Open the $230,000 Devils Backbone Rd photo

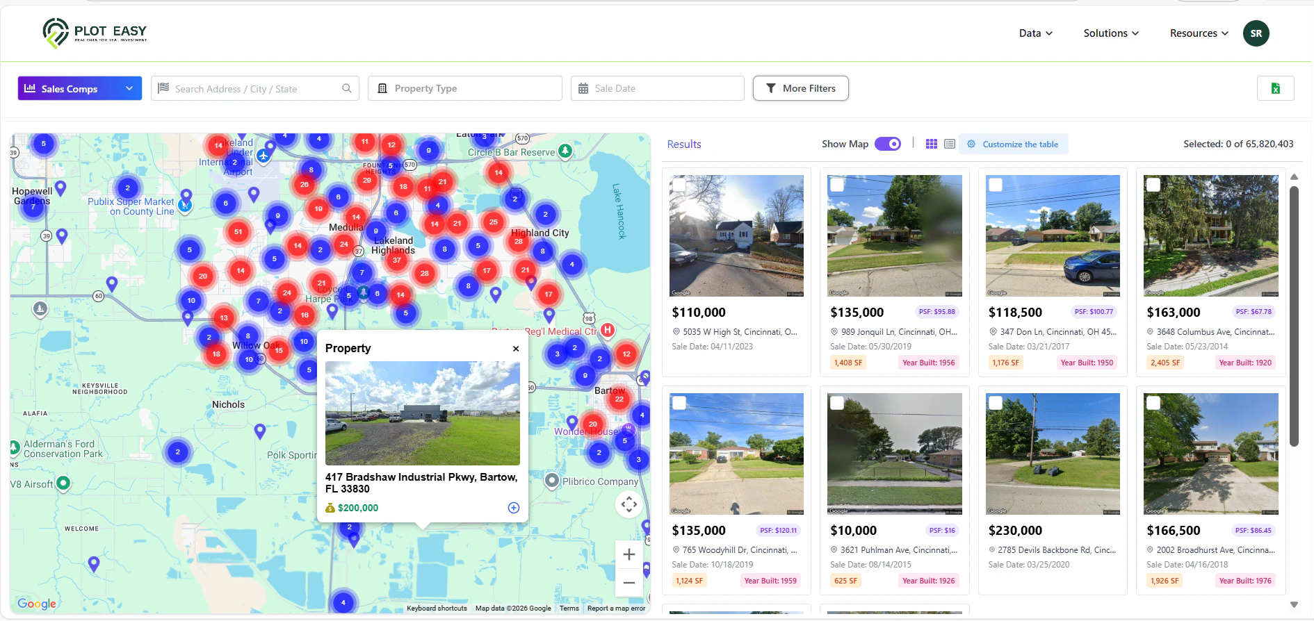1053,454
